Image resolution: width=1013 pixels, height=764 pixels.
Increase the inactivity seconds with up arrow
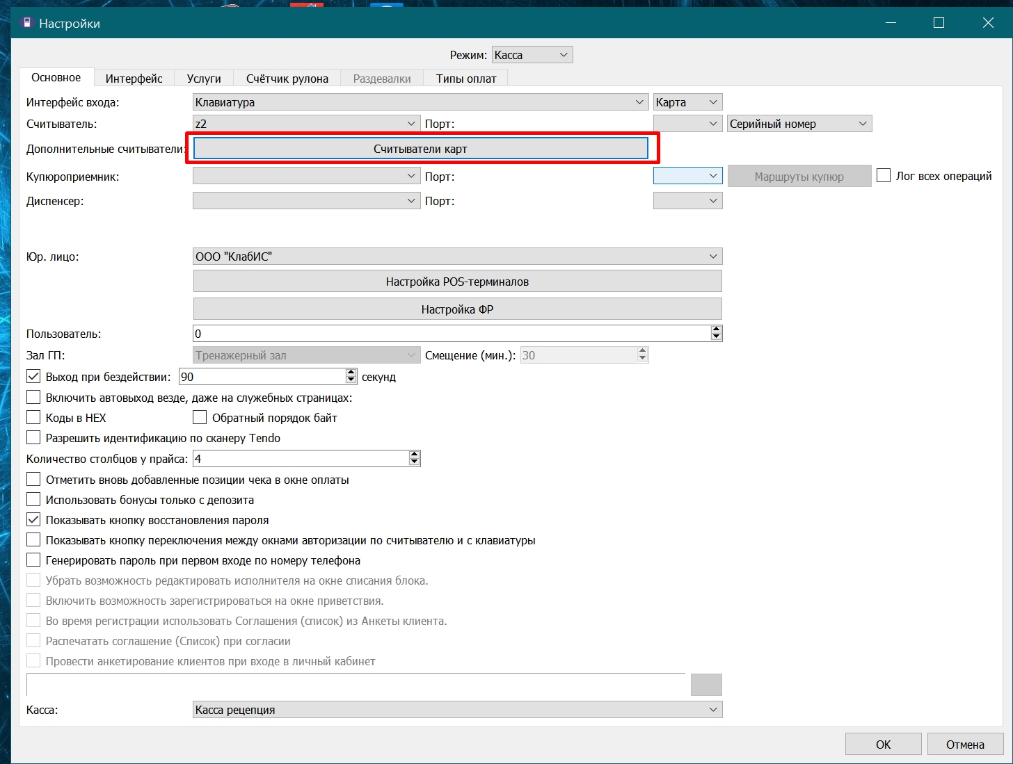click(351, 373)
